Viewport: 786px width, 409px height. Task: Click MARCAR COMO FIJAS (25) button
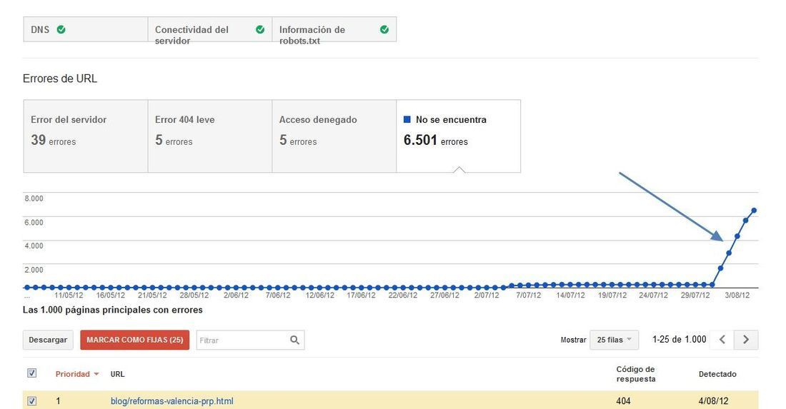[135, 340]
